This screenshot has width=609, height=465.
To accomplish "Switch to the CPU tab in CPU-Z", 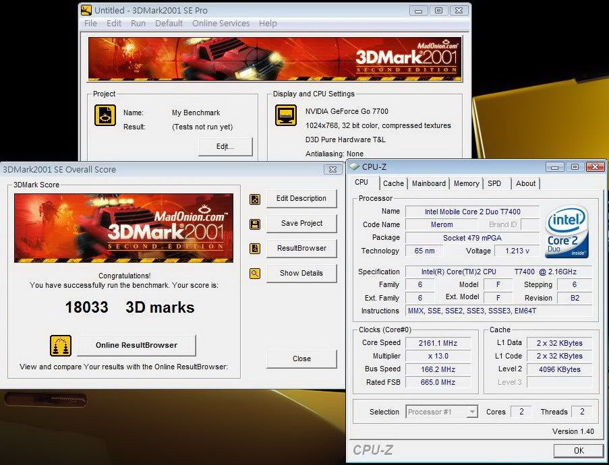I will [361, 182].
